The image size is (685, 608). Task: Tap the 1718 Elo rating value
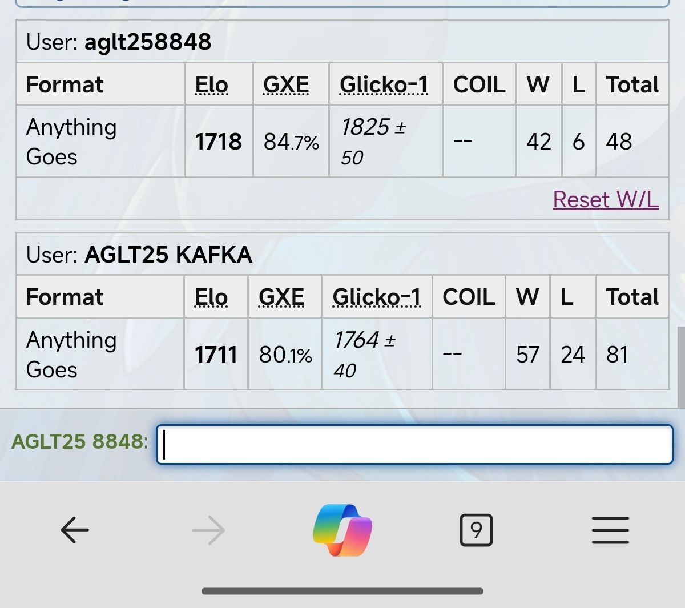[x=218, y=142]
